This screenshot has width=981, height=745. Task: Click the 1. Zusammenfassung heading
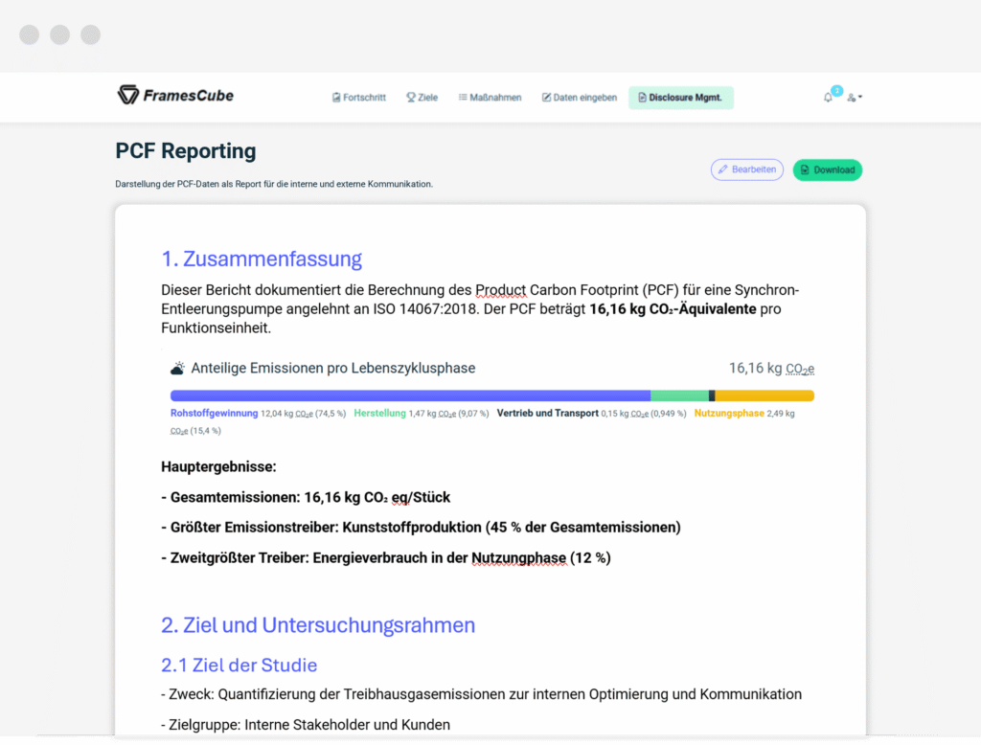tap(262, 259)
